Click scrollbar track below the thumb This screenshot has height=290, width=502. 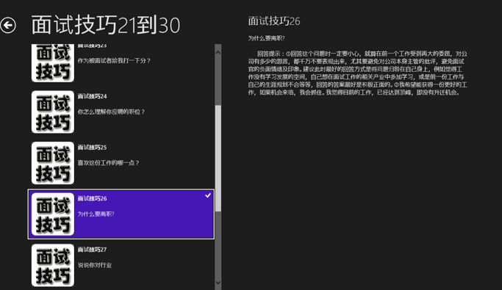(x=218, y=244)
